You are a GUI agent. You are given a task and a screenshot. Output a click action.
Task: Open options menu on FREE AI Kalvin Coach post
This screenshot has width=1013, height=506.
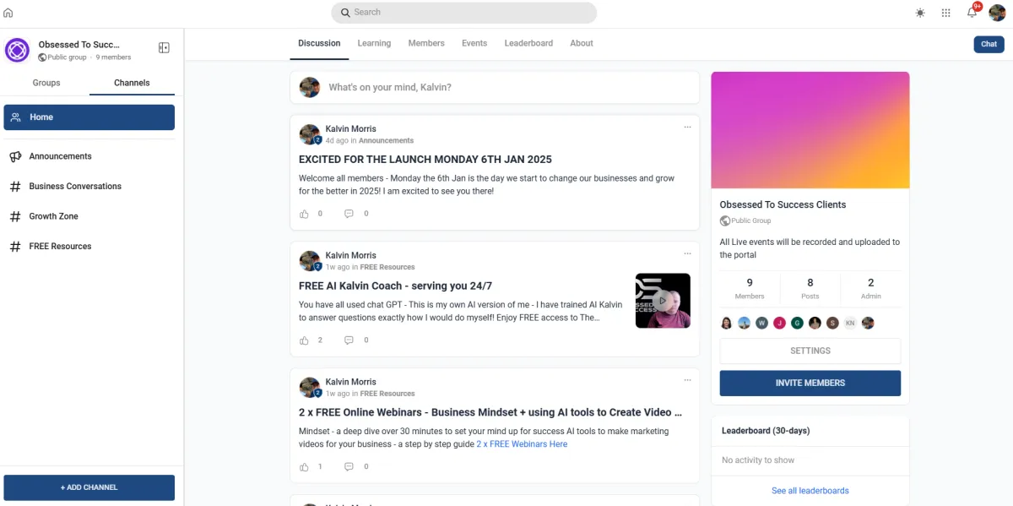click(x=687, y=253)
